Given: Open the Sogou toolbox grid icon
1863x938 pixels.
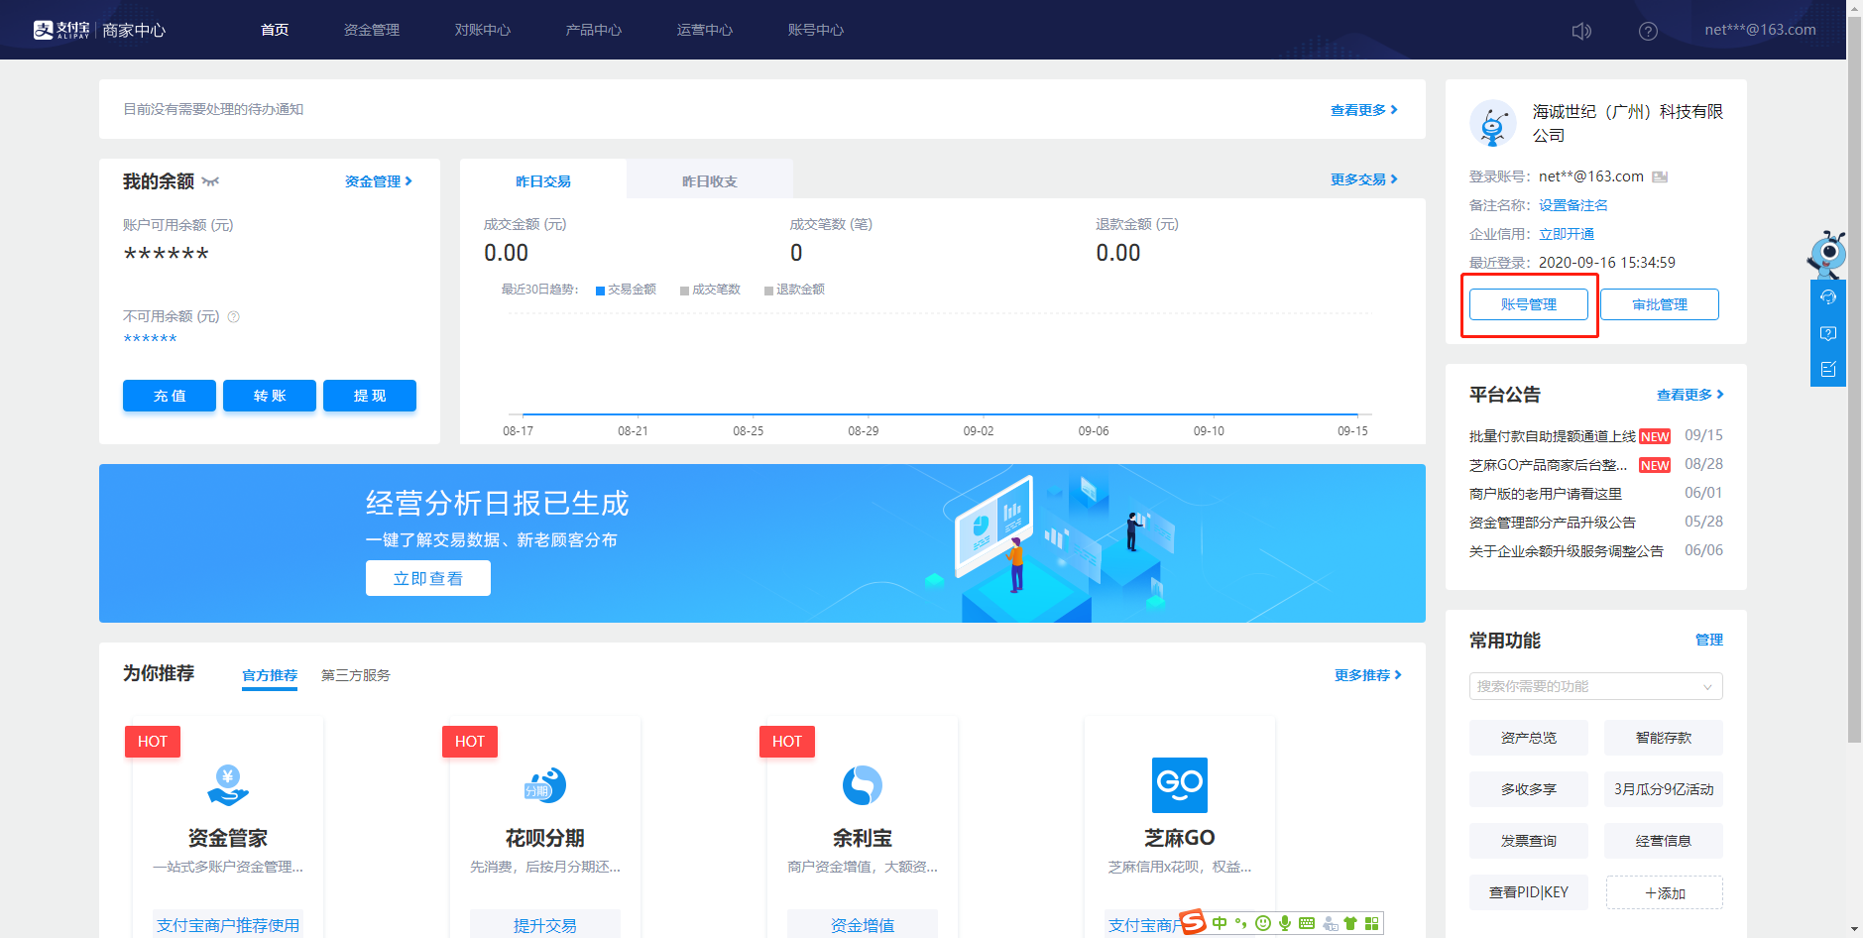Looking at the screenshot, I should coord(1372,923).
